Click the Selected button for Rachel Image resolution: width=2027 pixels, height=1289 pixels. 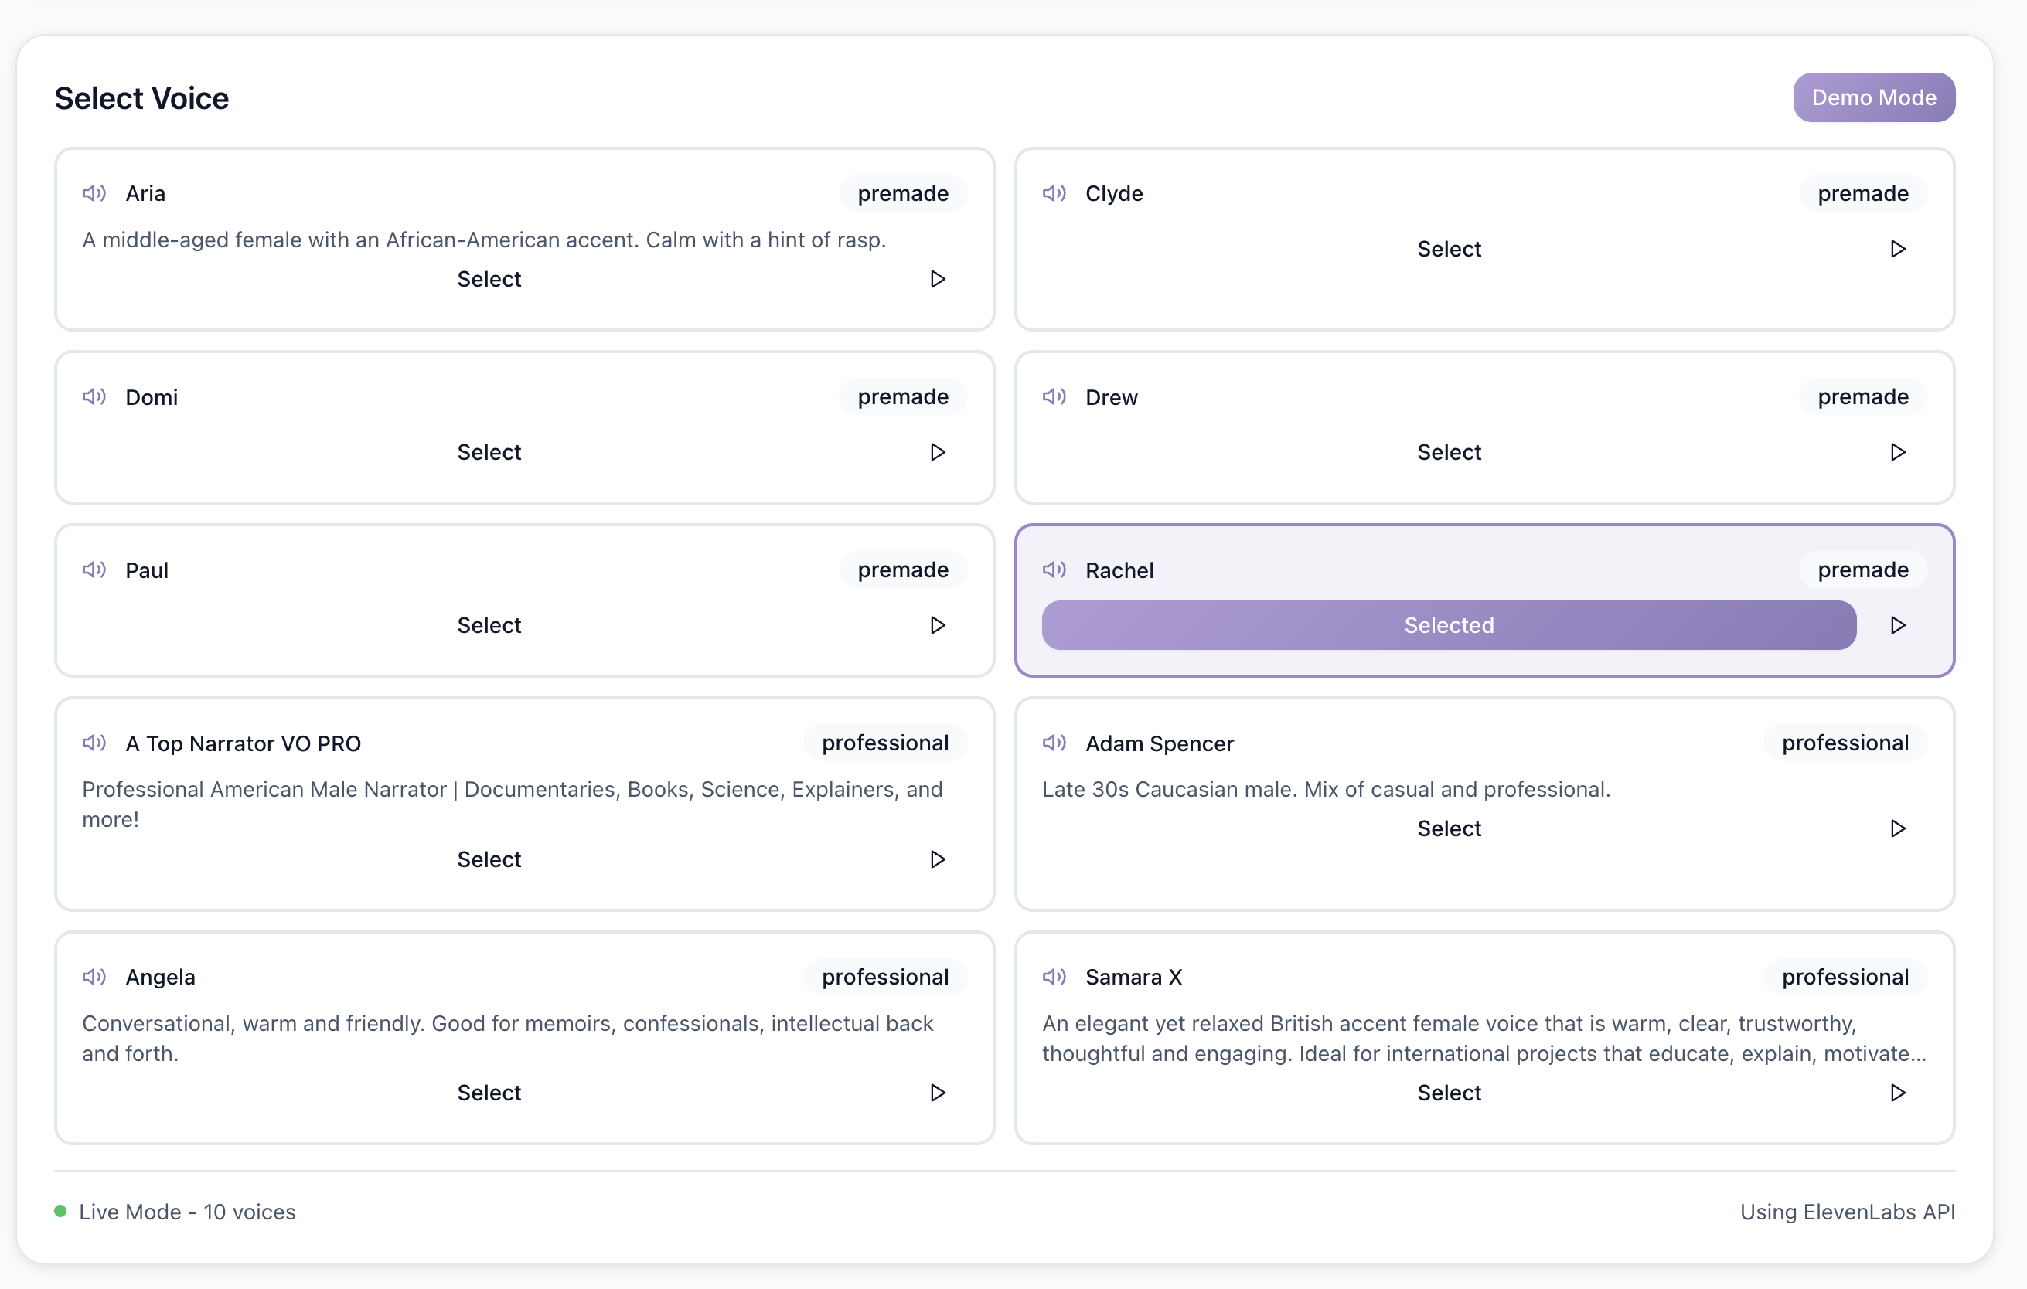(x=1448, y=625)
